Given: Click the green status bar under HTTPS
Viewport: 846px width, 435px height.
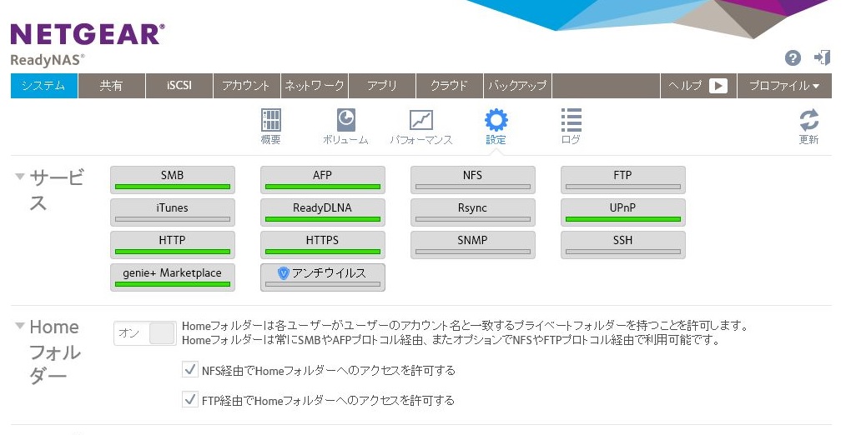Looking at the screenshot, I should click(323, 251).
